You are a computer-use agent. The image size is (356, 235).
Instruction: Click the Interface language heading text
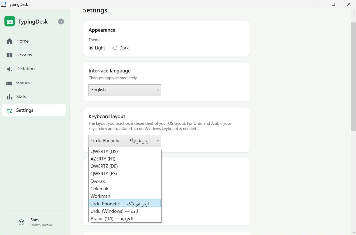click(110, 71)
